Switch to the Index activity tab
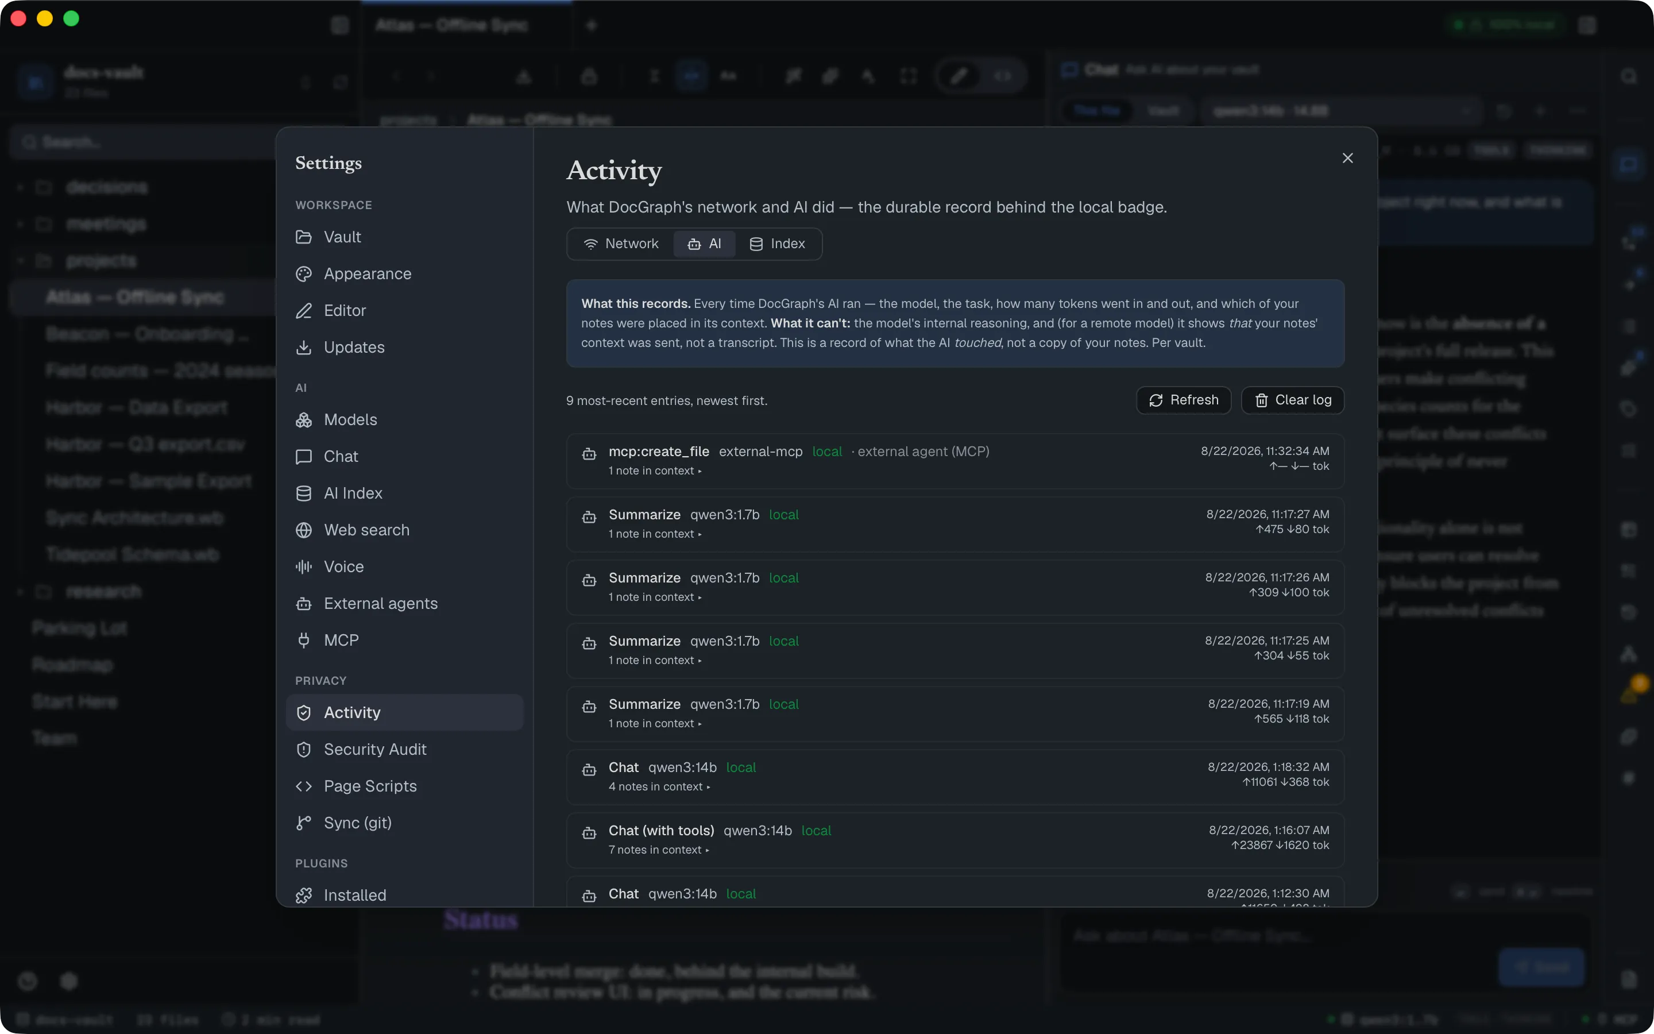Viewport: 1654px width, 1034px height. [777, 244]
